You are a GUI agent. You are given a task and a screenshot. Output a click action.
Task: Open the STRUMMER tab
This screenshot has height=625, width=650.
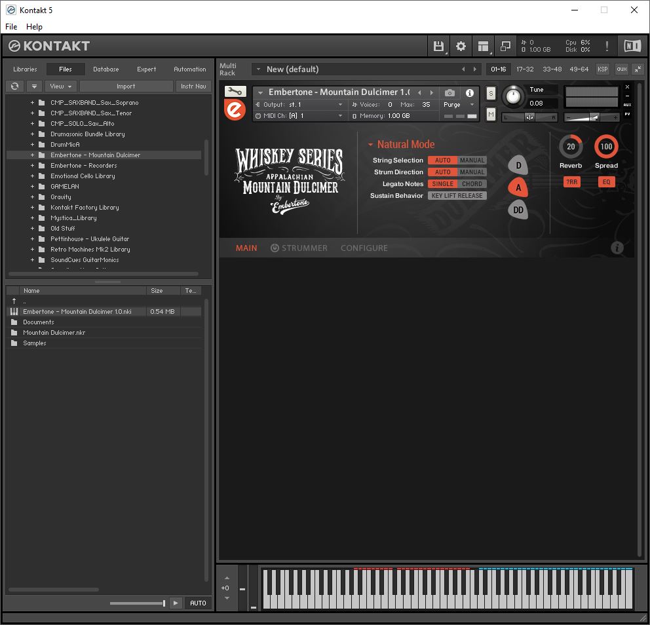pyautogui.click(x=299, y=248)
